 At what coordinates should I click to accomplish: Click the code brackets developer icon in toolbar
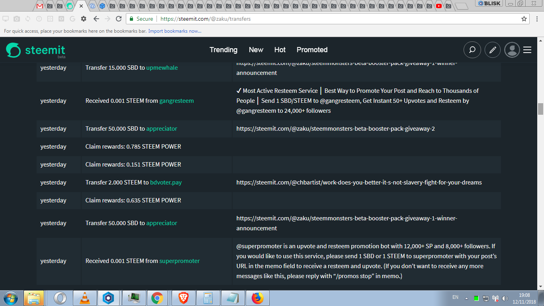click(61, 19)
